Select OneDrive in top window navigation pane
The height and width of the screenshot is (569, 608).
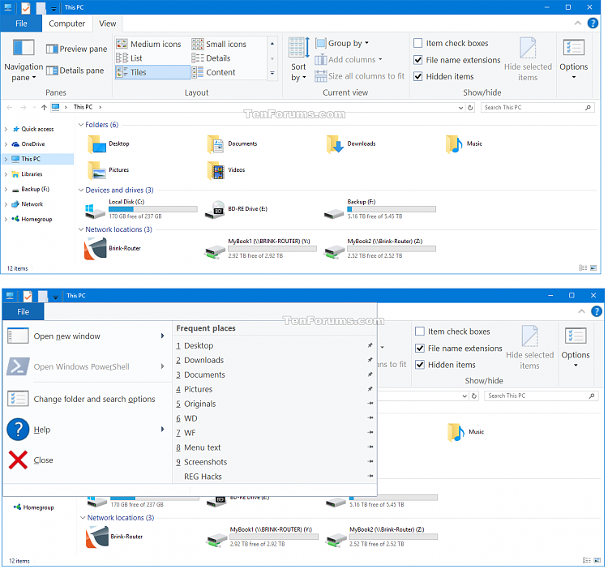click(33, 144)
